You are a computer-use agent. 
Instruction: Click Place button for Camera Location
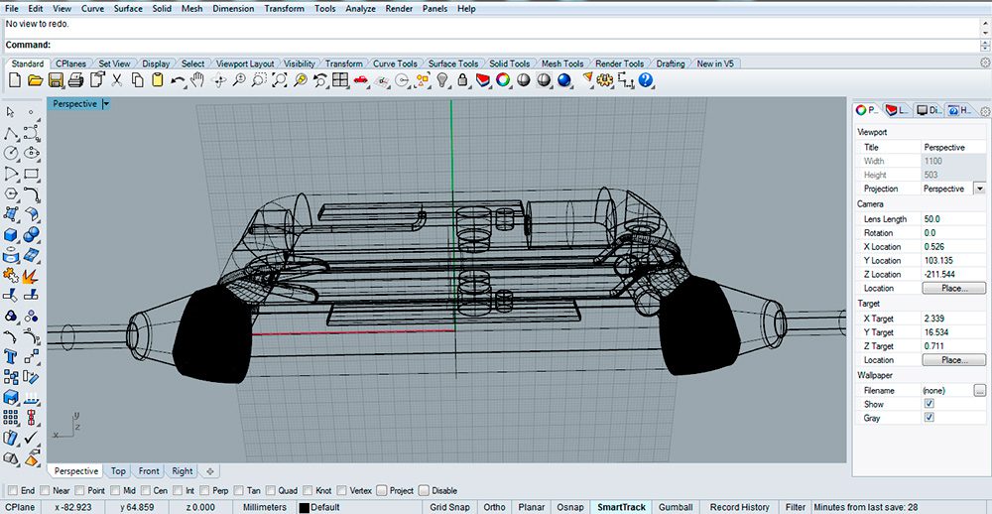click(x=953, y=288)
